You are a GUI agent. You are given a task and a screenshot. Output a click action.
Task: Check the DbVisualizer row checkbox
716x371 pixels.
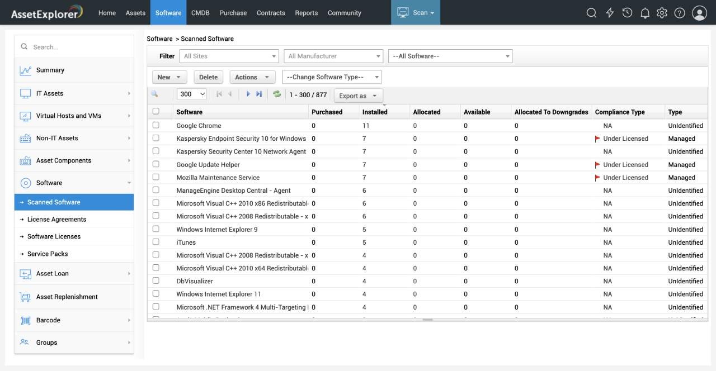[x=156, y=280]
